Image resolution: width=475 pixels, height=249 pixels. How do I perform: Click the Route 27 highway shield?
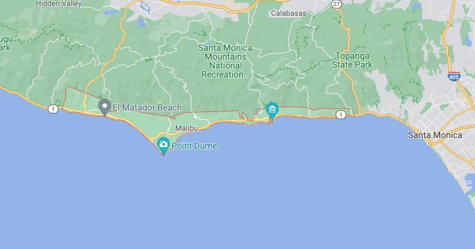point(336,4)
